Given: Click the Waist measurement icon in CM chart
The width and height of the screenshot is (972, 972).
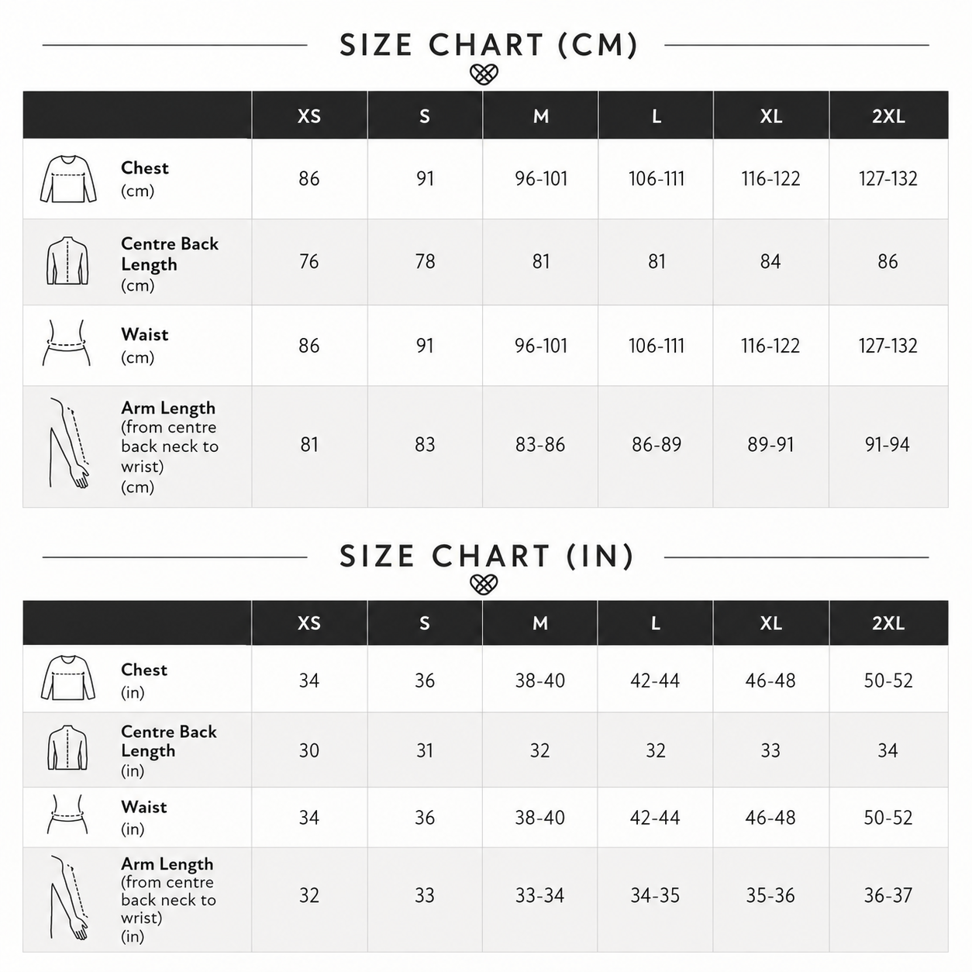Looking at the screenshot, I should [x=67, y=343].
